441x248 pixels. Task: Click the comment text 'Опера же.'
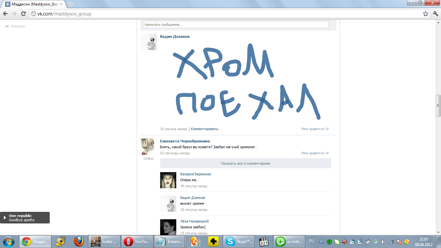(189, 180)
